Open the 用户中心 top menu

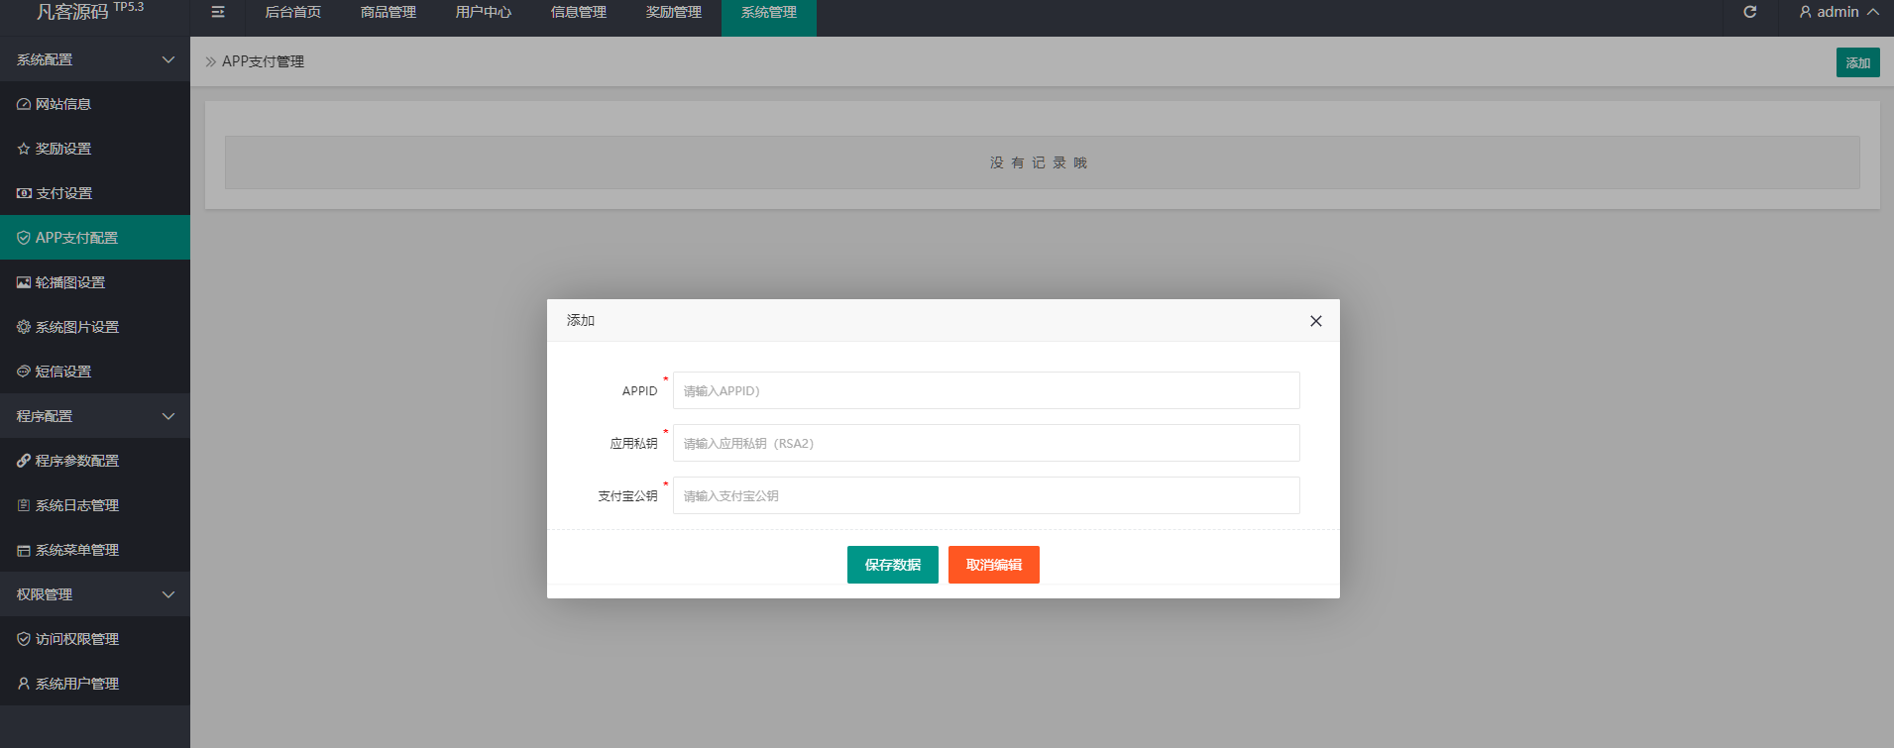[x=484, y=12]
